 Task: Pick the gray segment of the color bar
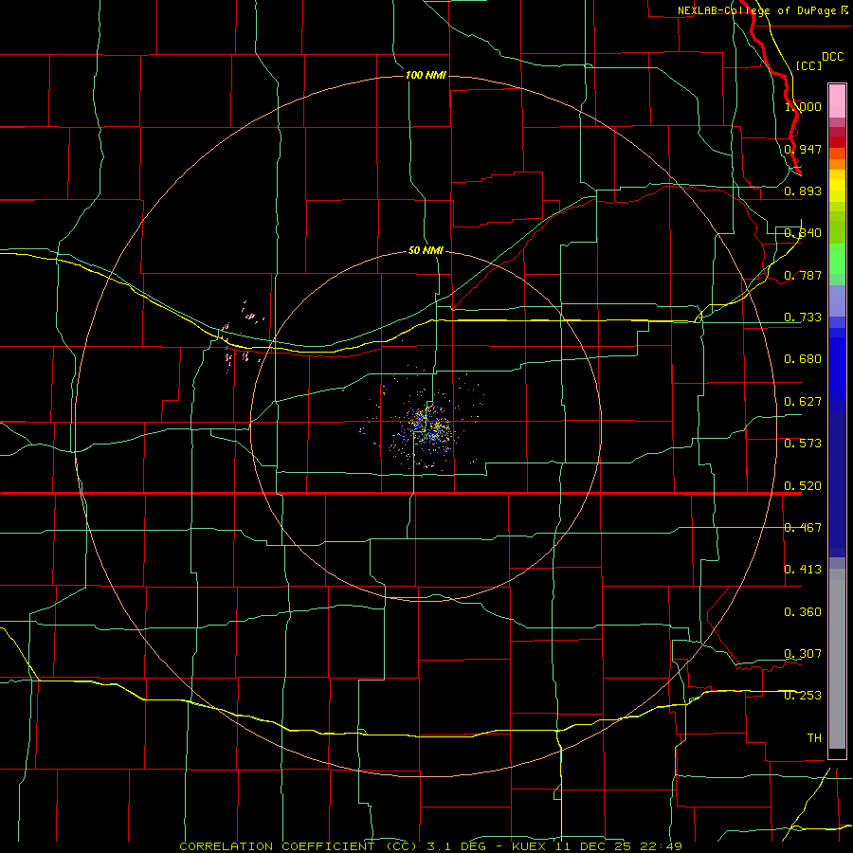pyautogui.click(x=837, y=659)
